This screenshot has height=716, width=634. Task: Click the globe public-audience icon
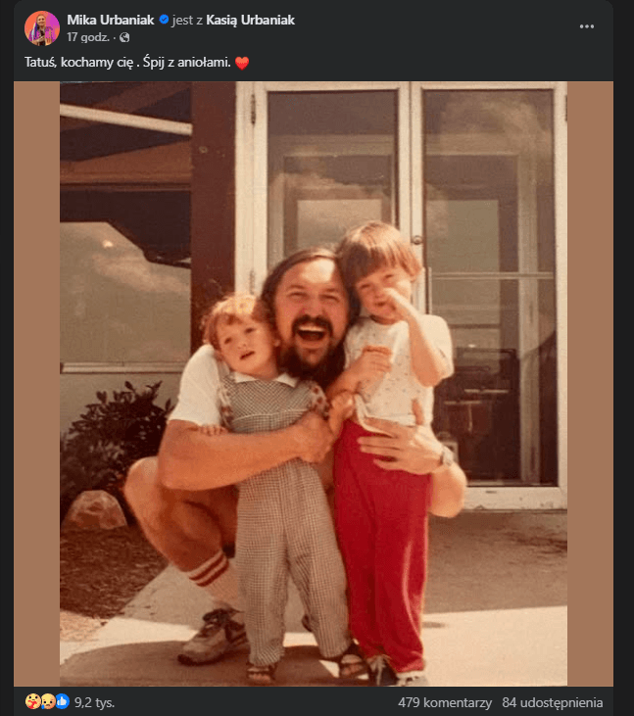point(124,37)
